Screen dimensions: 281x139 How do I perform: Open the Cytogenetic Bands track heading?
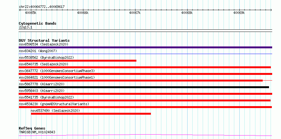coord(38,23)
